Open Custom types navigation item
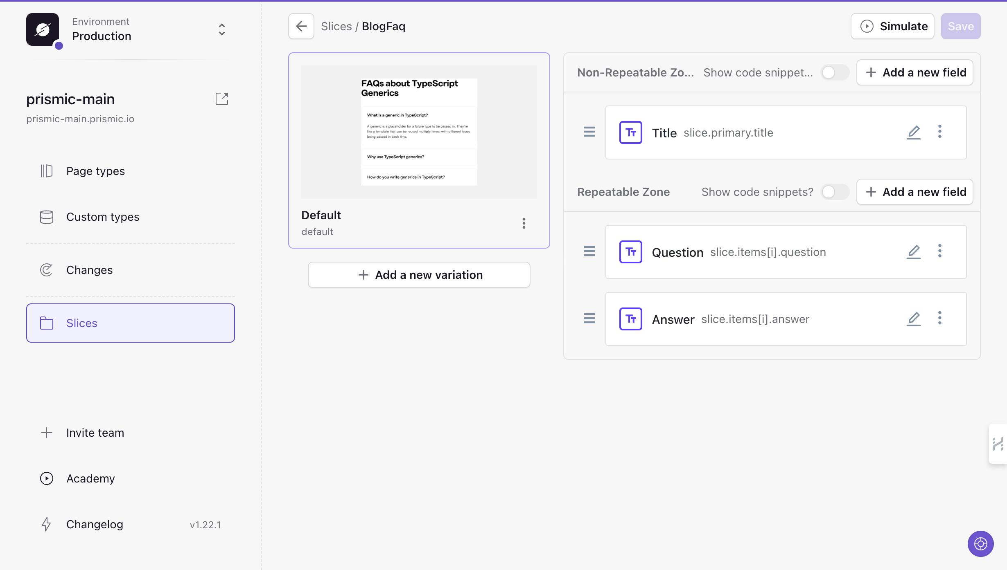1007x570 pixels. [103, 217]
